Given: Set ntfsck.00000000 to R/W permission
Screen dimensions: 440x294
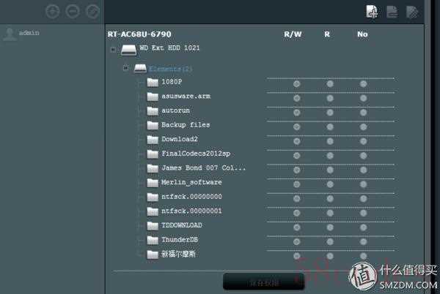Looking at the screenshot, I should click(x=296, y=199).
